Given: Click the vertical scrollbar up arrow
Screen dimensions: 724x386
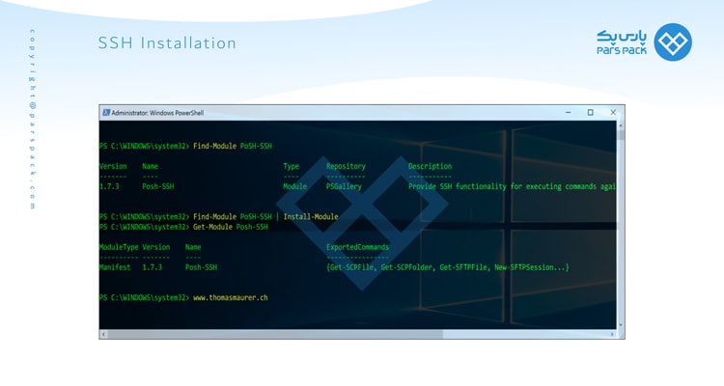Looking at the screenshot, I should click(x=621, y=125).
